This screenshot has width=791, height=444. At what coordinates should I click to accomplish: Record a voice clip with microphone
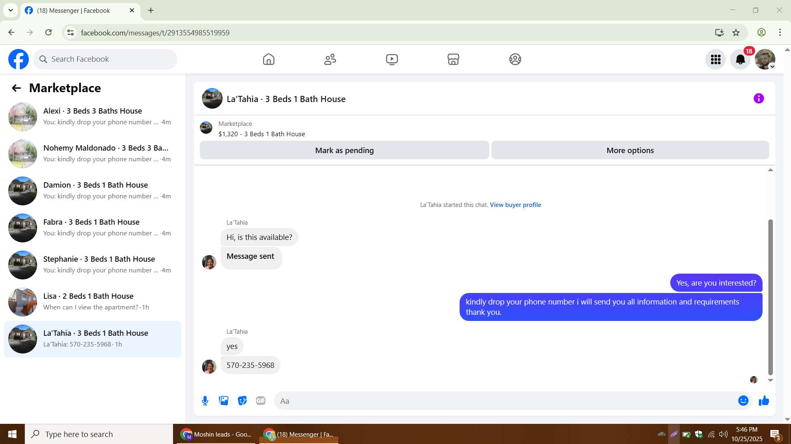click(205, 401)
